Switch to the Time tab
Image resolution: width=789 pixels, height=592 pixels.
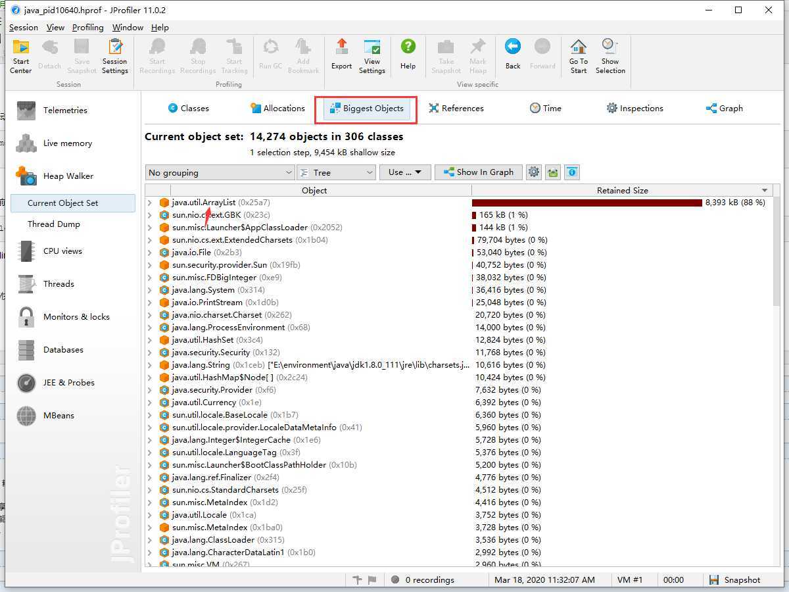[x=546, y=109]
